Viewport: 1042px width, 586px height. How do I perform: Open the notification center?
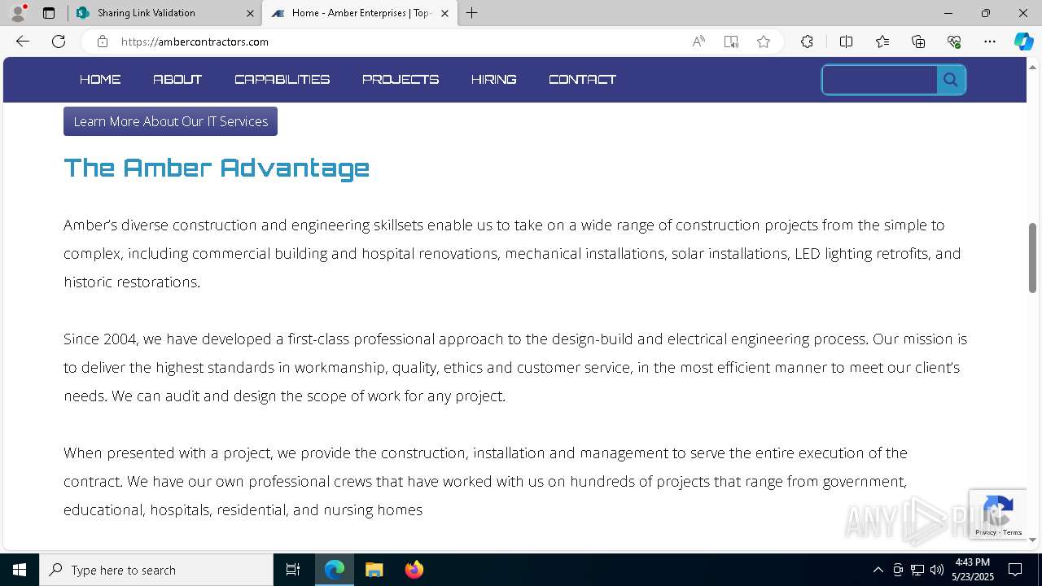pos(1015,570)
